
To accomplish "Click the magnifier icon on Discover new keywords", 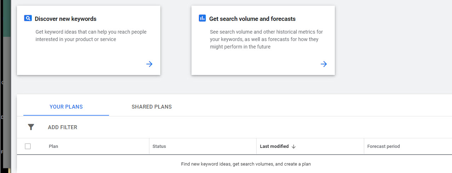I will (28, 18).
